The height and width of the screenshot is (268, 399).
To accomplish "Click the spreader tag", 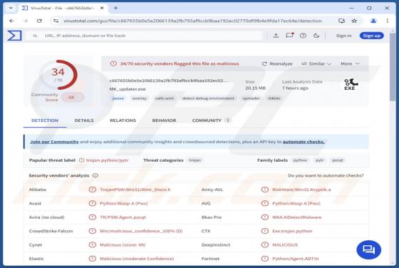I will [251, 98].
